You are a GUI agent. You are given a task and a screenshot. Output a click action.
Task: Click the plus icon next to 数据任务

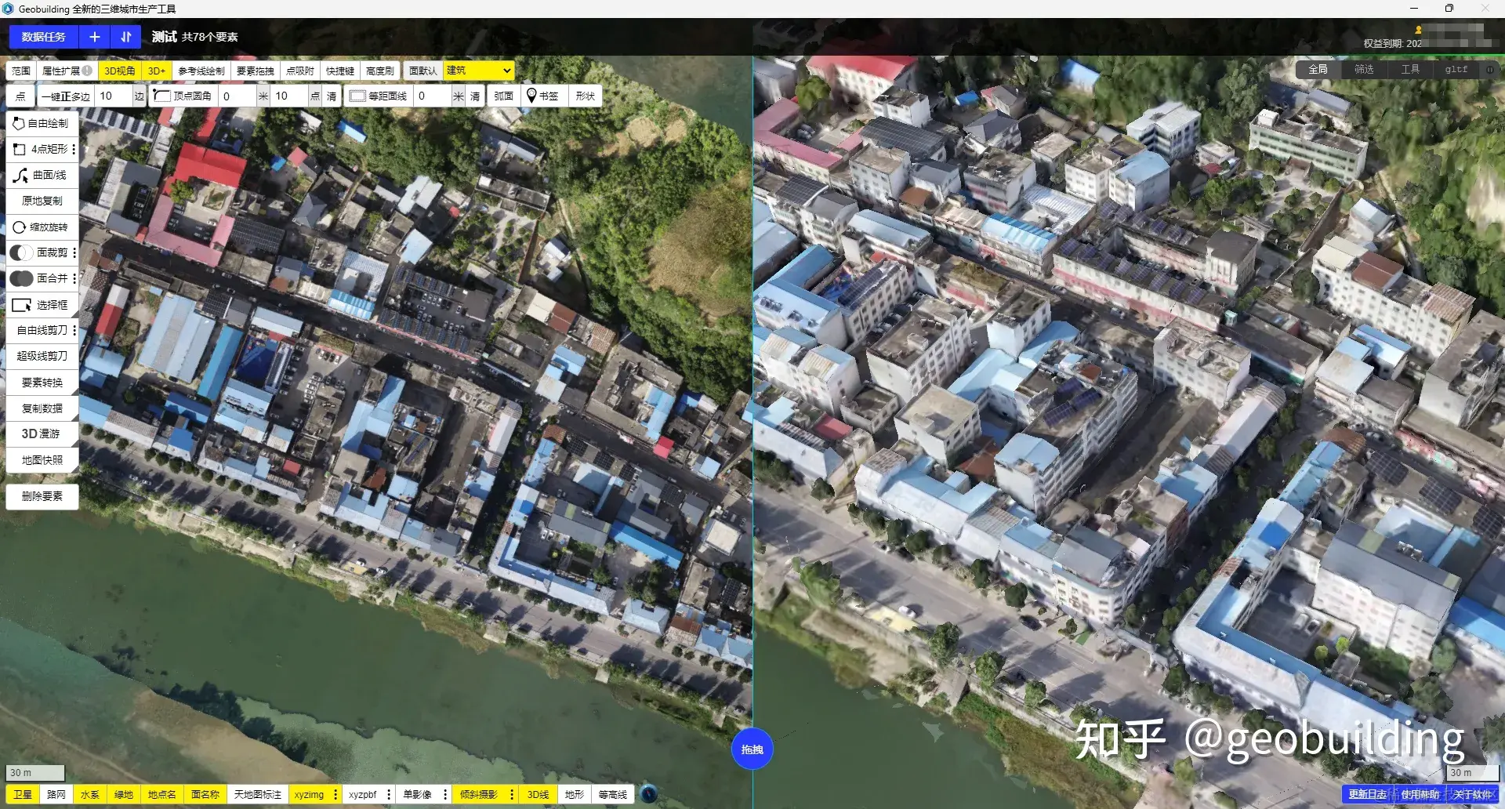pos(94,37)
